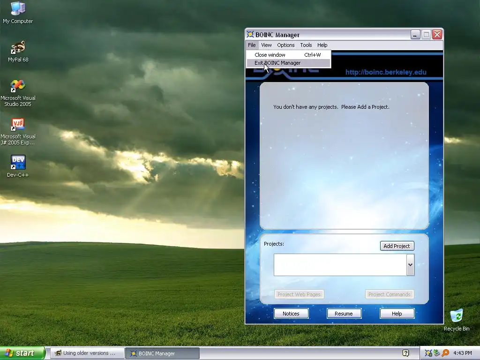Viewport: 480px width, 360px height.
Task: Expand the Projects dropdown arrow
Action: tap(411, 265)
